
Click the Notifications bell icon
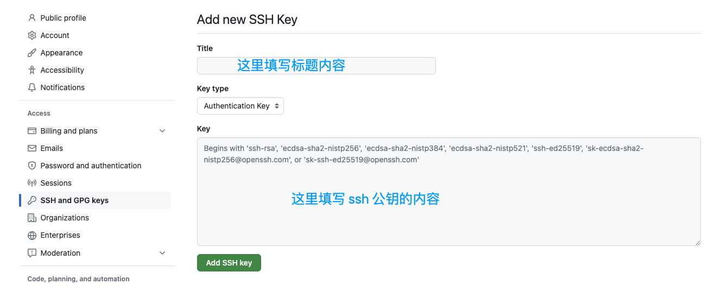coord(31,87)
